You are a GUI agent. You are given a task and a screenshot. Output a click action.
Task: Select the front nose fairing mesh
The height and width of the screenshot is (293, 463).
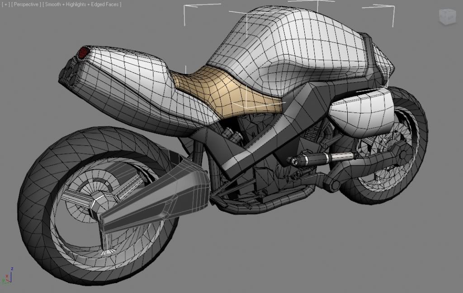tap(382, 63)
